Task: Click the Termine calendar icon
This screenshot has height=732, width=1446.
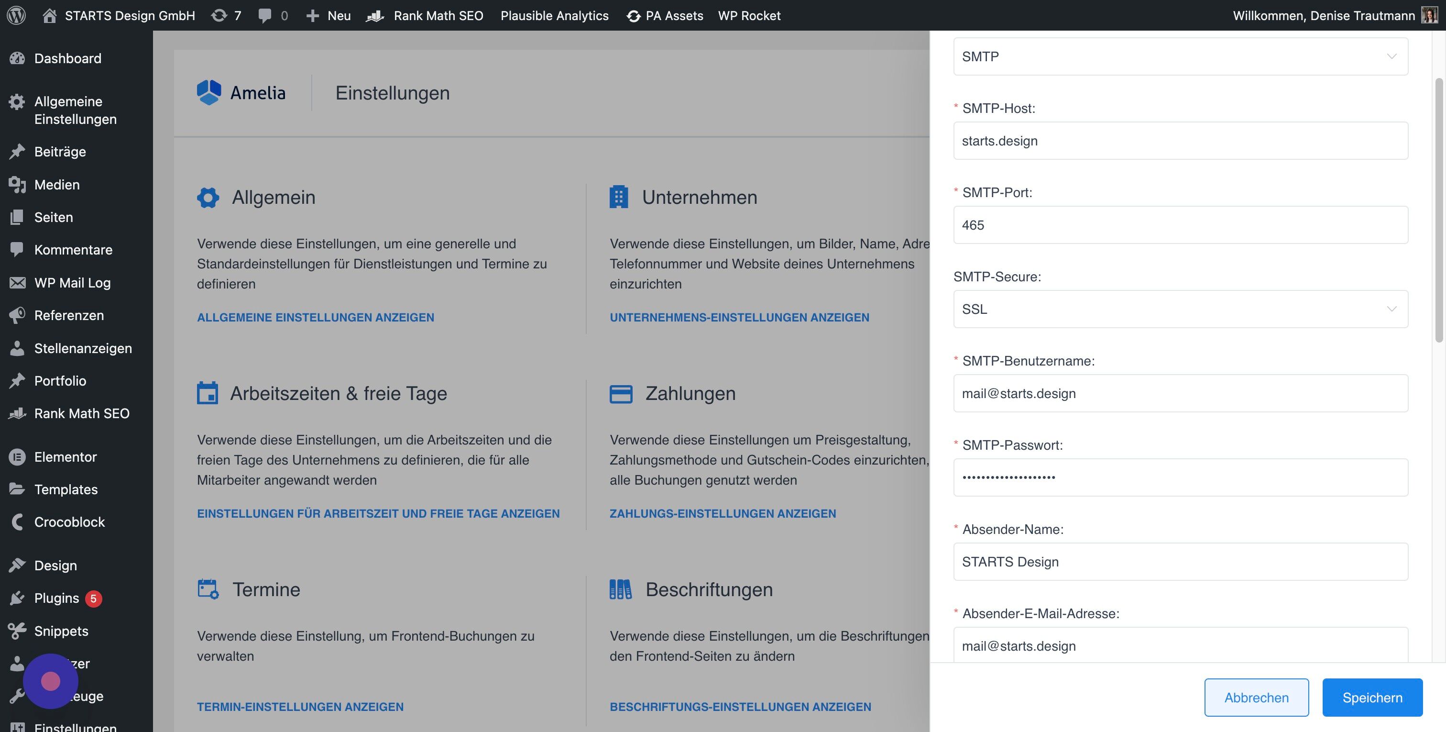Action: (x=208, y=589)
